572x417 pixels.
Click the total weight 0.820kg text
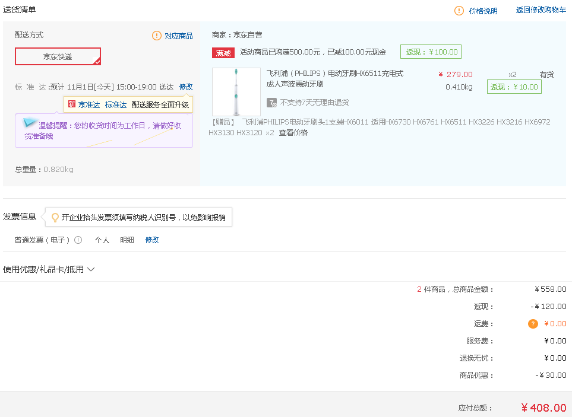(x=58, y=169)
